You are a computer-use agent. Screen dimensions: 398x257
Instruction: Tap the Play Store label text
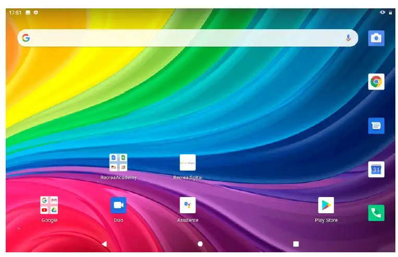coord(326,220)
